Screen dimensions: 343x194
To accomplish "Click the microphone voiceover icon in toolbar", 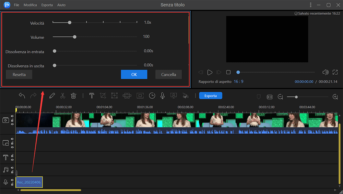I will click(x=163, y=96).
